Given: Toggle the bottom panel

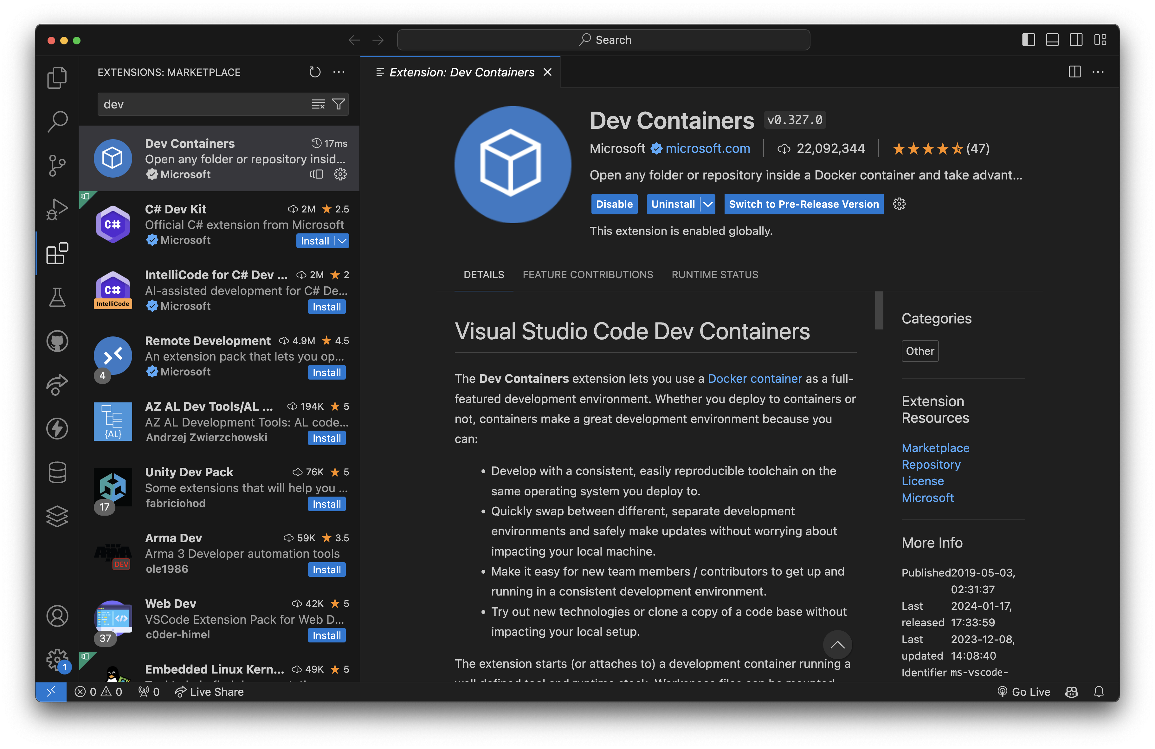Looking at the screenshot, I should [1052, 40].
